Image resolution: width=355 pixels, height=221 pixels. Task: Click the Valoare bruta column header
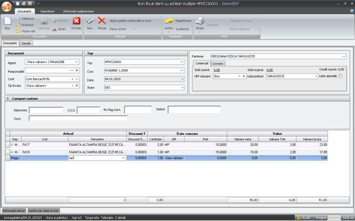(x=312, y=139)
